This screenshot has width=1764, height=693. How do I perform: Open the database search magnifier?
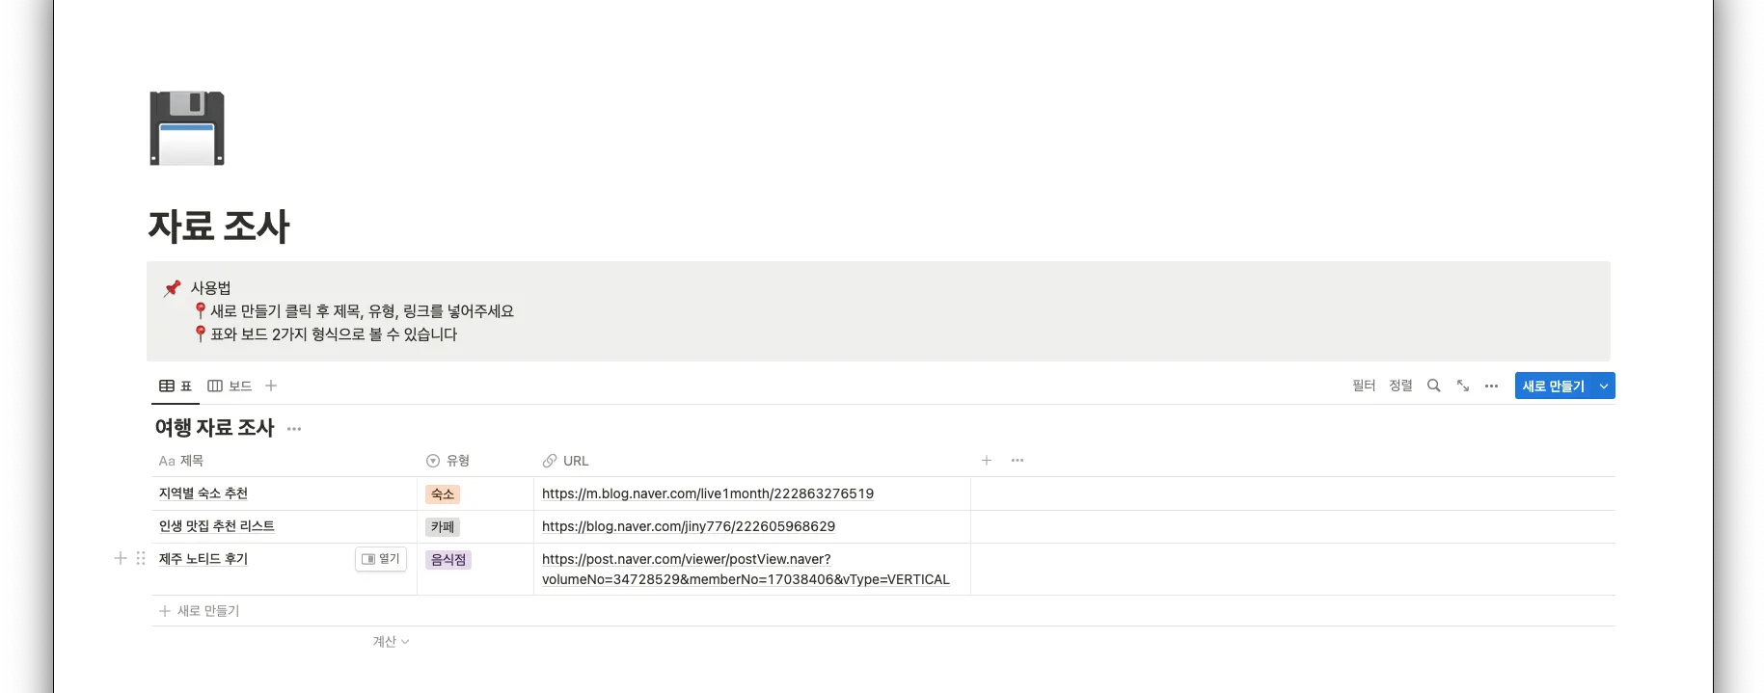[1433, 386]
